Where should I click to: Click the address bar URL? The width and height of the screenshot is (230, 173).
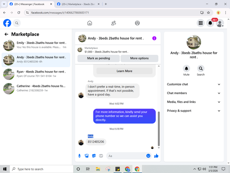click(60, 12)
